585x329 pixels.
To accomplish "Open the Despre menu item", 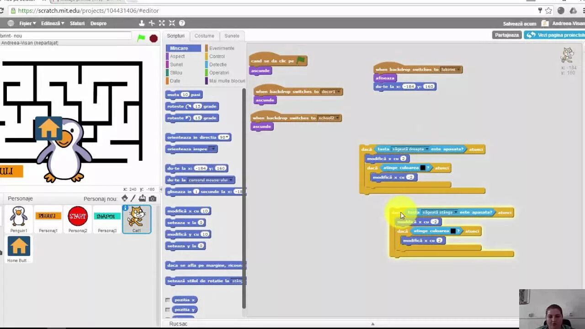I will point(98,23).
